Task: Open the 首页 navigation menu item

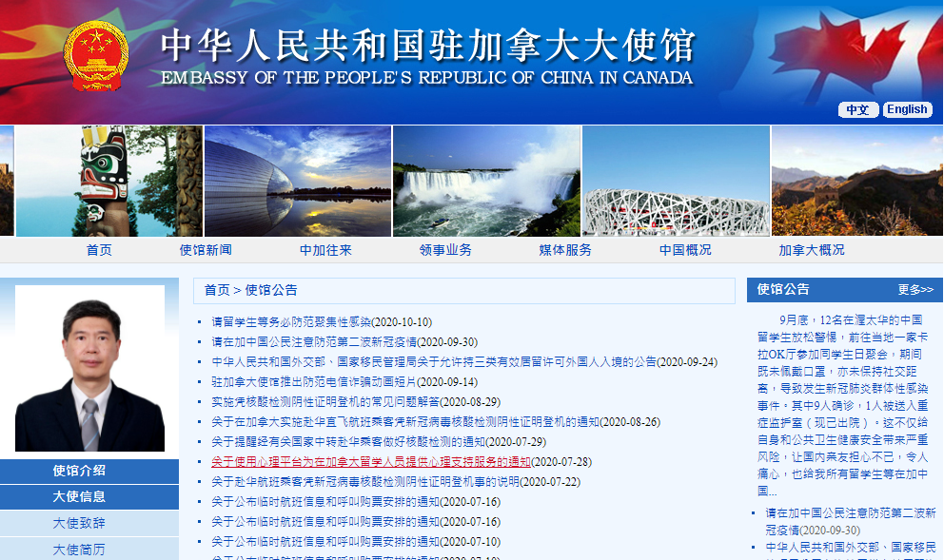Action: [99, 250]
